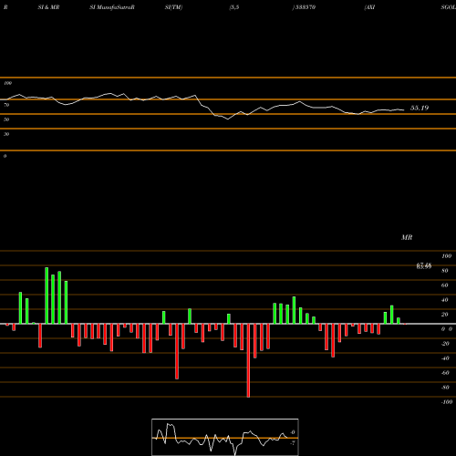The image size is (456, 456).
Task: Click the MR axis label 20
Action: pos(445,315)
